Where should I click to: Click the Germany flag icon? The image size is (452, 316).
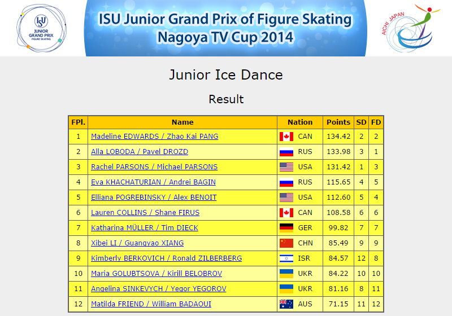(286, 228)
